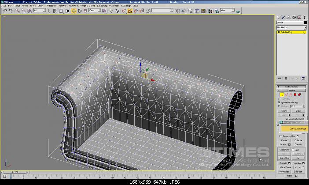Open the Graph Editors menu

tap(88, 6)
